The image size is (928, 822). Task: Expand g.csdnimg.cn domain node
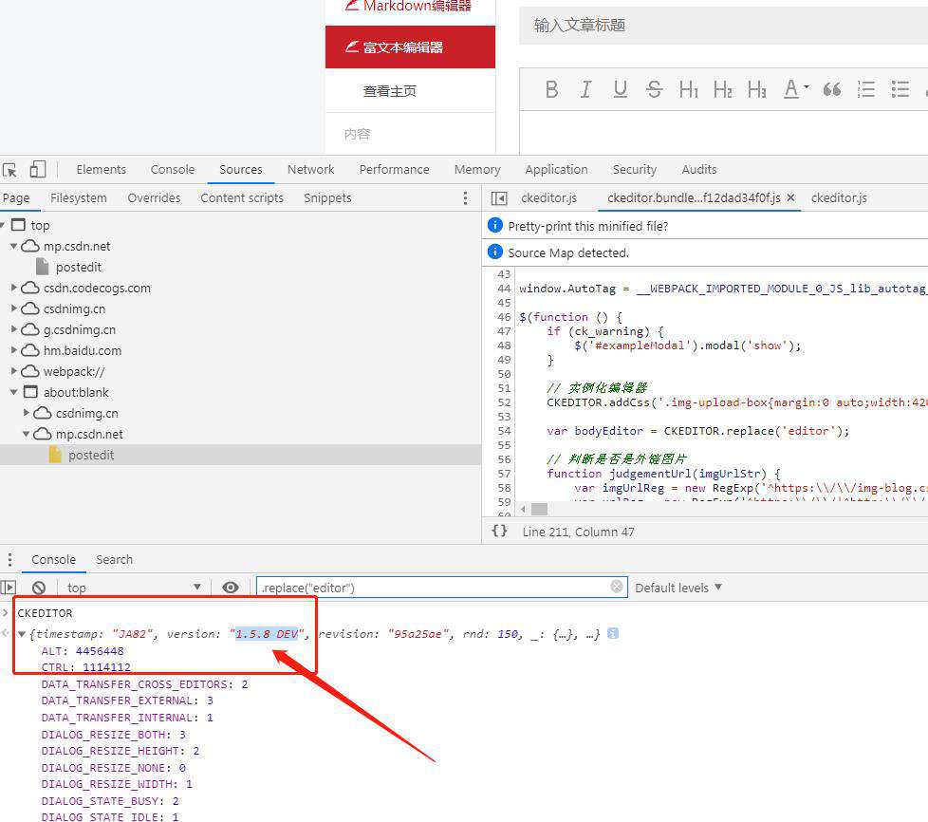pyautogui.click(x=13, y=329)
